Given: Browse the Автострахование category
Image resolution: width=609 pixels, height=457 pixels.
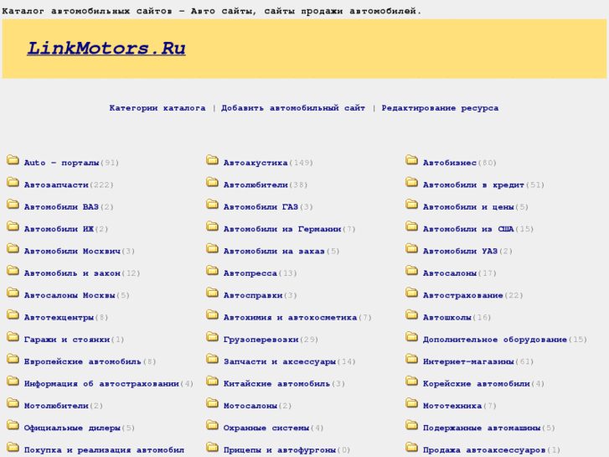Looking at the screenshot, I should tap(462, 296).
